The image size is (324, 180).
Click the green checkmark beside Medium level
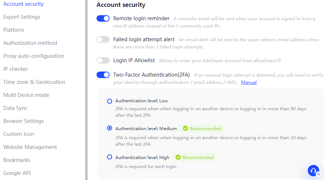point(185,129)
